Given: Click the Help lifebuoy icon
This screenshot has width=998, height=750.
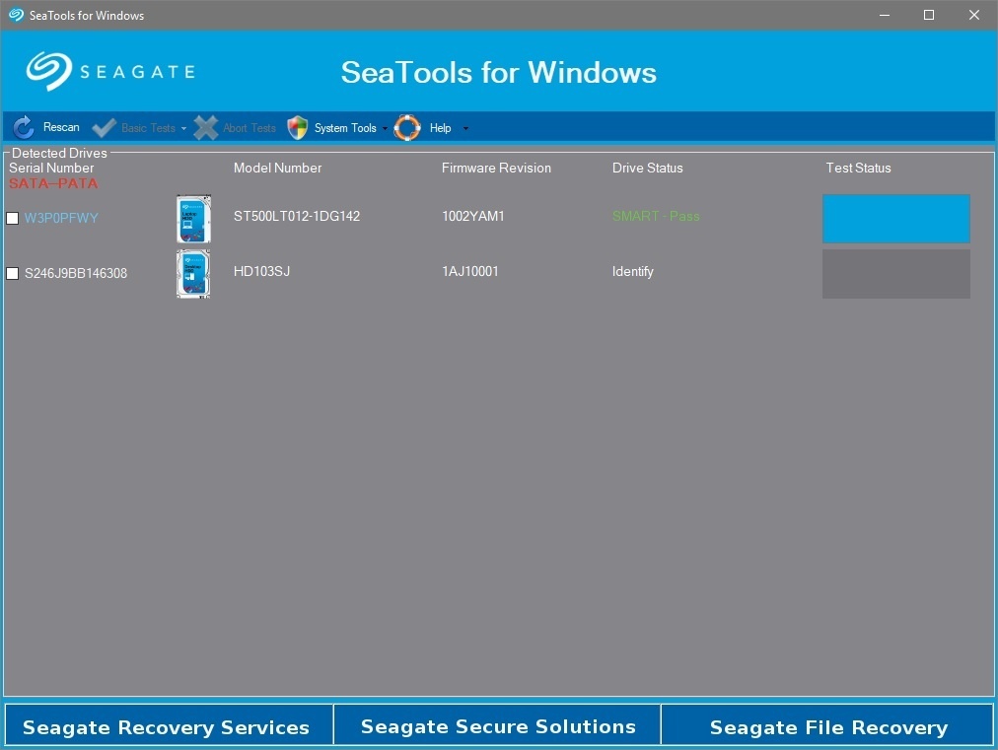Looking at the screenshot, I should point(407,128).
